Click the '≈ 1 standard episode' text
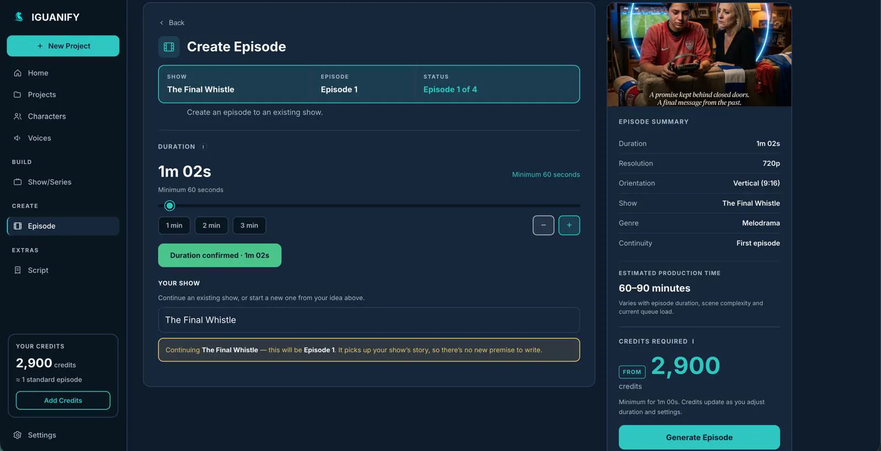881x451 pixels. click(x=49, y=380)
